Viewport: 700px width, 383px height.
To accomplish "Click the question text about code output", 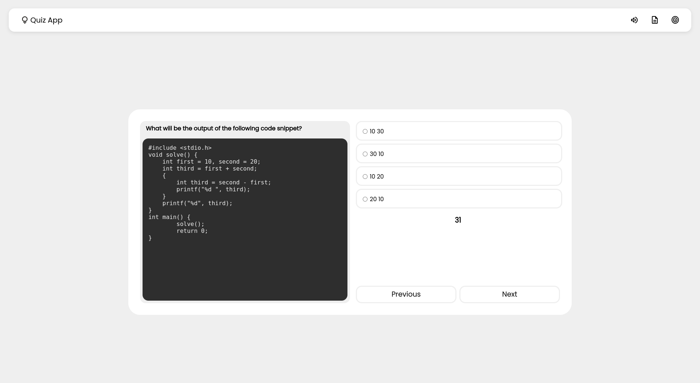I will [x=223, y=128].
